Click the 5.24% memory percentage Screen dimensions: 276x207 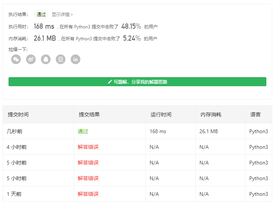132,38
